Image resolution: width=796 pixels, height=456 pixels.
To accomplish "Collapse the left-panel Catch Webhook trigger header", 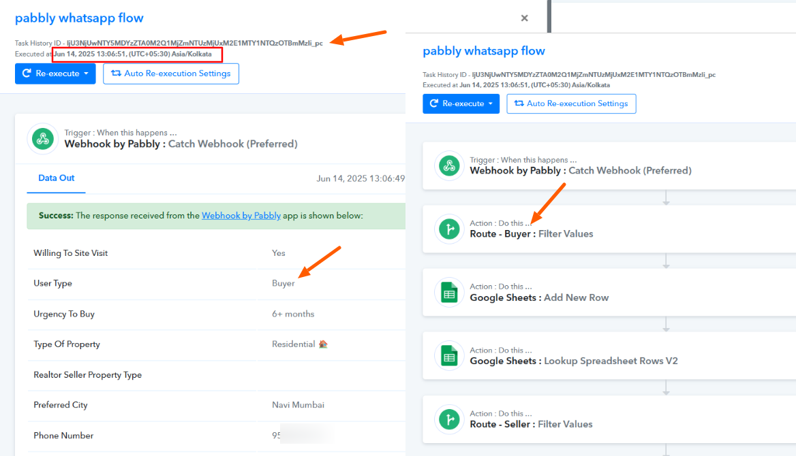I will [x=211, y=138].
